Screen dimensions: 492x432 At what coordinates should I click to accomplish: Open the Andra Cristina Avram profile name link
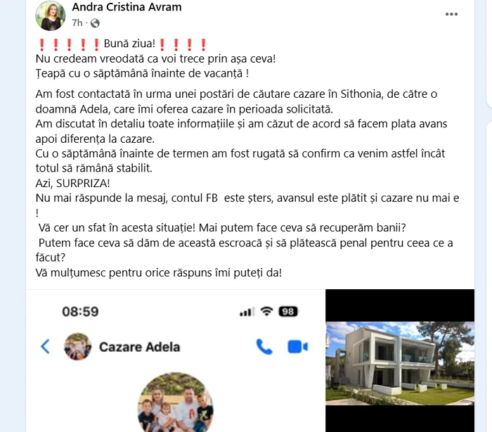pyautogui.click(x=127, y=7)
